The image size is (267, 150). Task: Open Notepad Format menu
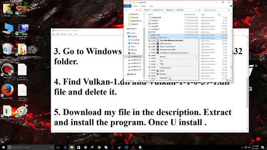(x=63, y=34)
